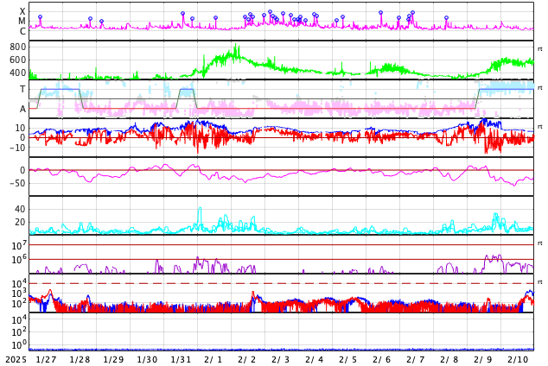
Task: Click the rightmost flare marker circle on X-ray plot
Action: coord(446,17)
